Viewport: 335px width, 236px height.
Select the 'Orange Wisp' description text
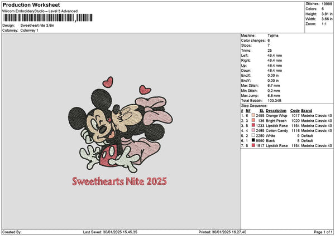click(x=276, y=116)
